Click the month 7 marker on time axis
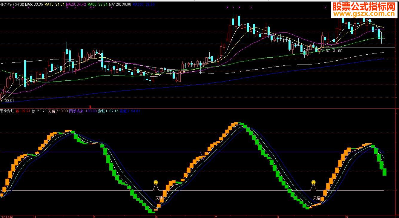 click(216, 217)
